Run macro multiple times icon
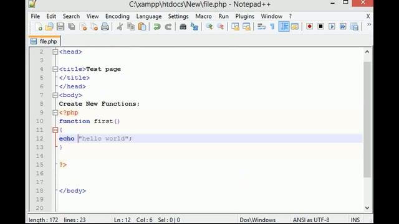Viewport: 399px width, 224px height. [343, 27]
